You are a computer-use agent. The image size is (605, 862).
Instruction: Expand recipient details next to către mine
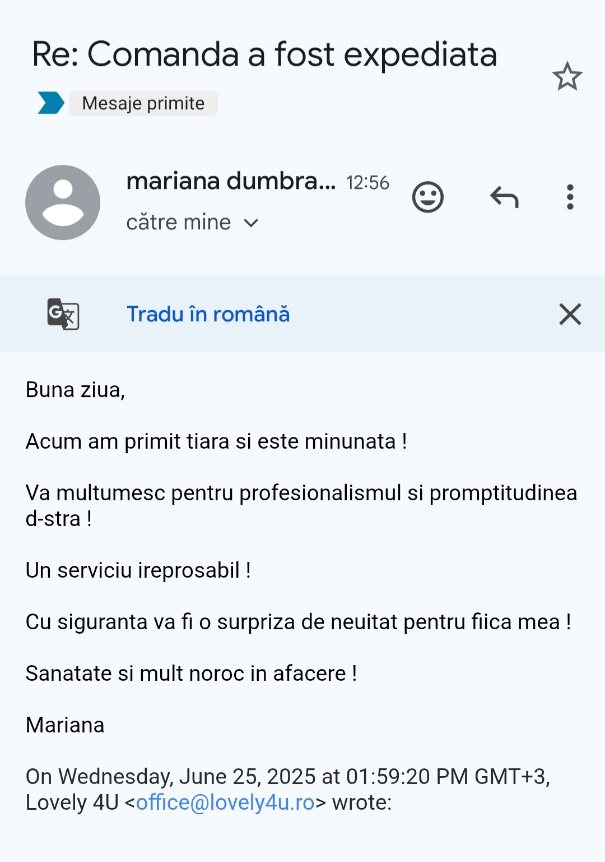pos(252,223)
